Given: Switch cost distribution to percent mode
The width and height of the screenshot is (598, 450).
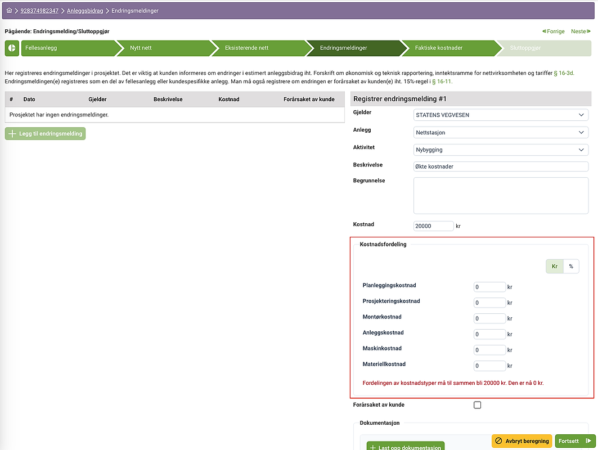Looking at the screenshot, I should (571, 266).
